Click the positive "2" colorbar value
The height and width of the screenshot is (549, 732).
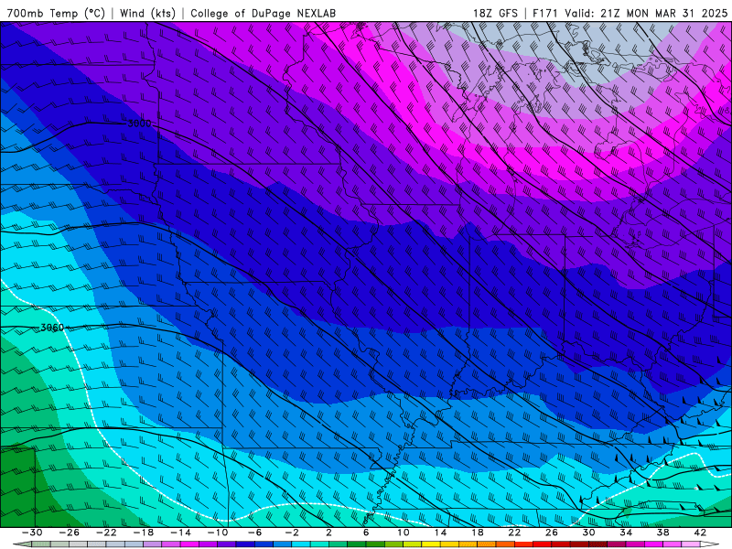328,533
